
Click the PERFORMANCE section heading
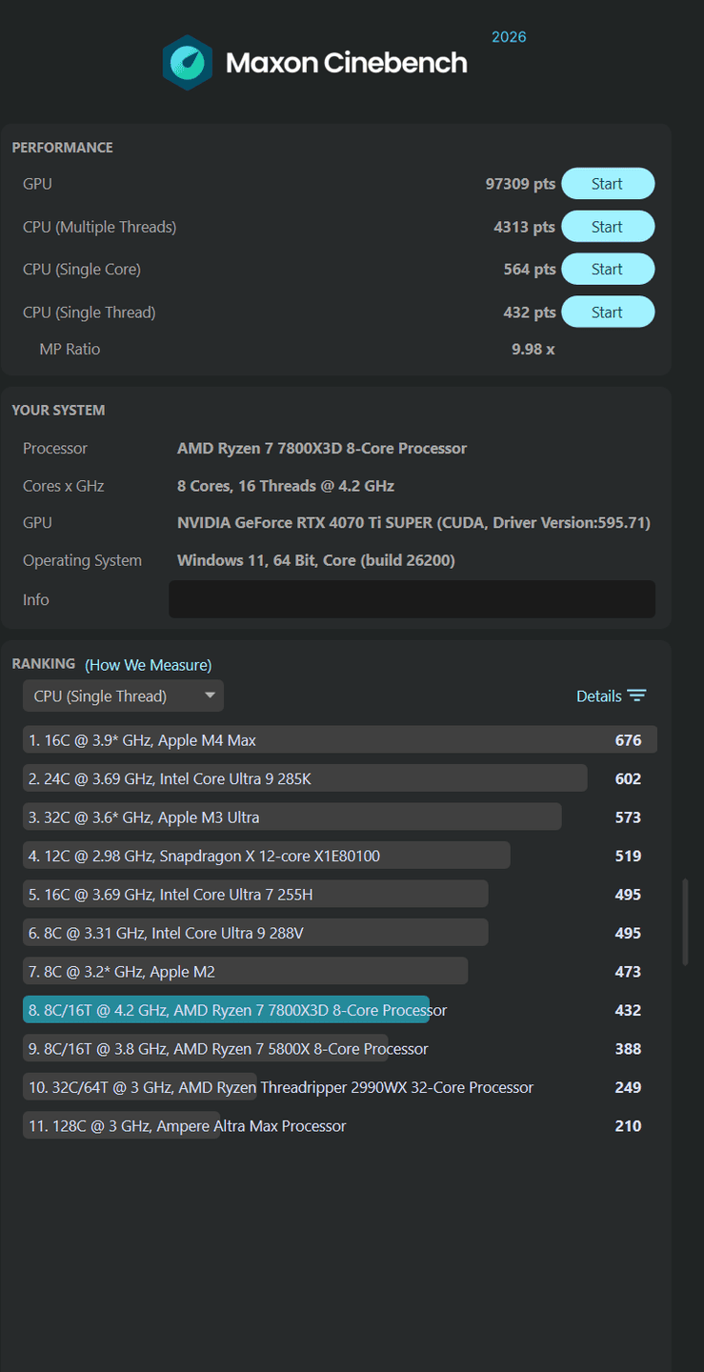[62, 148]
